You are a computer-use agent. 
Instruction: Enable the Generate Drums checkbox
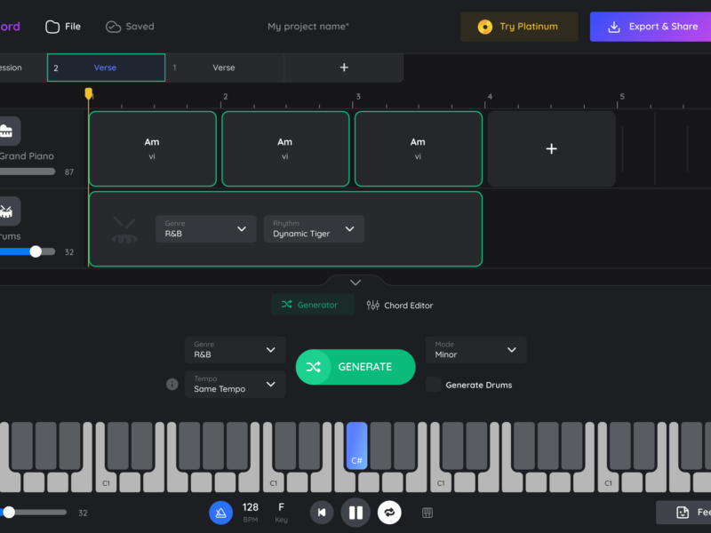pyautogui.click(x=433, y=385)
